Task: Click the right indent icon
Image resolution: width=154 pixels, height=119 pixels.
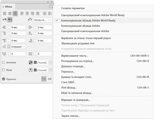Action: 30,27
